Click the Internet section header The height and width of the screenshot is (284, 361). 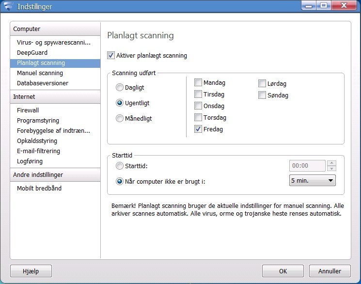coord(55,97)
